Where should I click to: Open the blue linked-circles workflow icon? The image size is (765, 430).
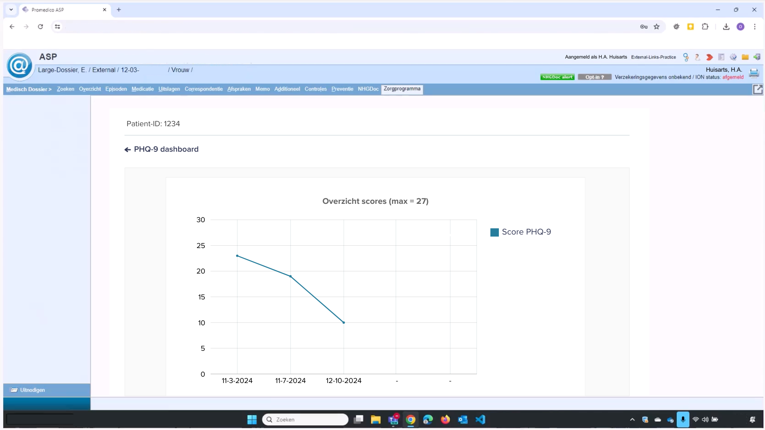click(x=686, y=57)
